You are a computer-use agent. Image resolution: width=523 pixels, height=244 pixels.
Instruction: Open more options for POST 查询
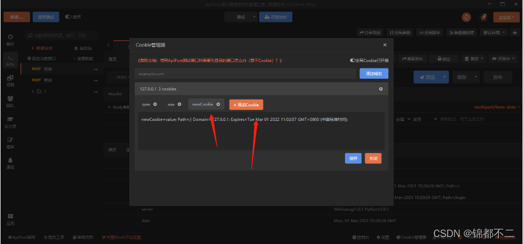(x=96, y=80)
